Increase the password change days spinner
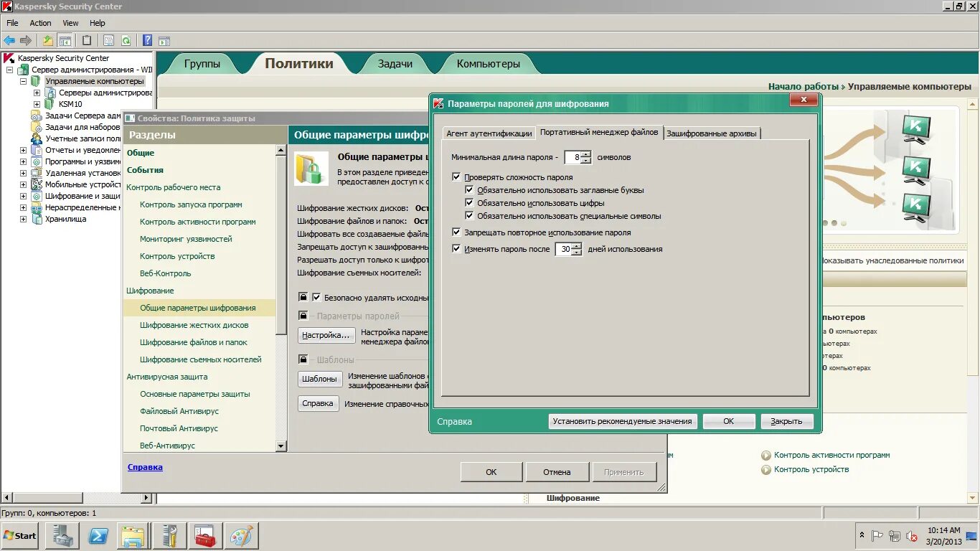The image size is (980, 551). (x=578, y=246)
